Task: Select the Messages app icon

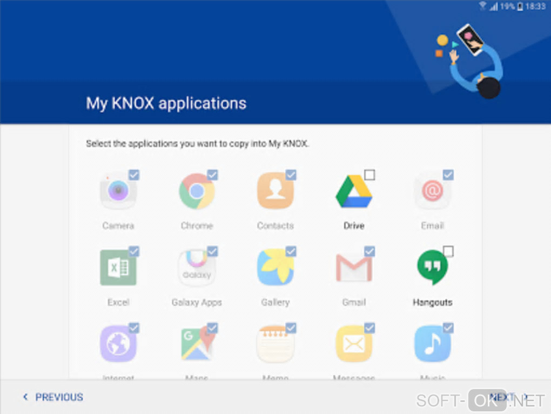Action: coord(354,344)
